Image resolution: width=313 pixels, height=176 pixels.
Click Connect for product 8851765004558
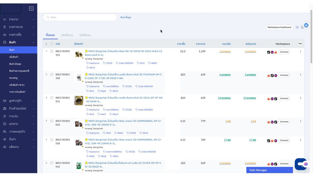tap(284, 140)
